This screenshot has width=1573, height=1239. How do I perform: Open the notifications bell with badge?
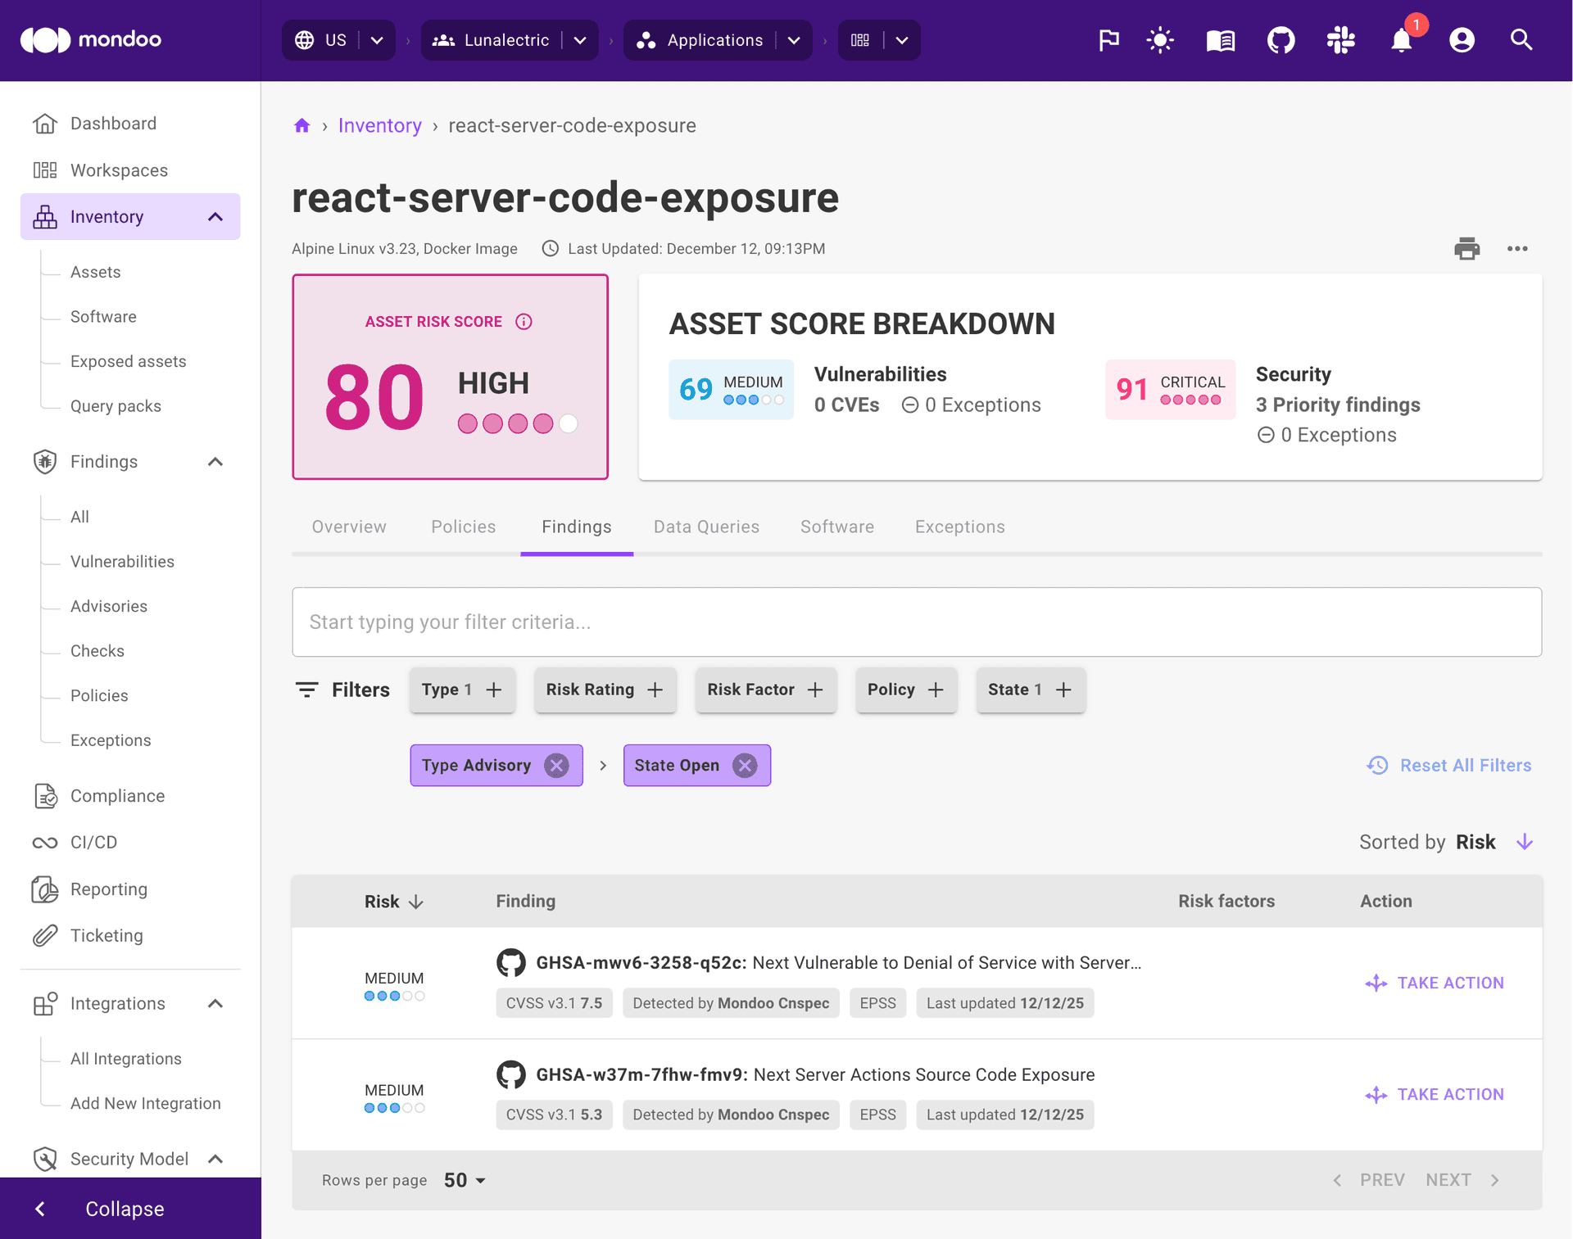[x=1402, y=39]
